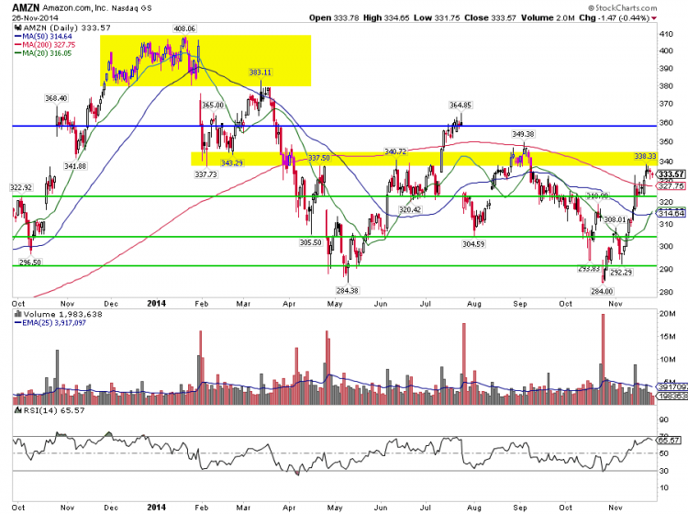Click the RSI(14) 65.57 legend

coord(54,410)
